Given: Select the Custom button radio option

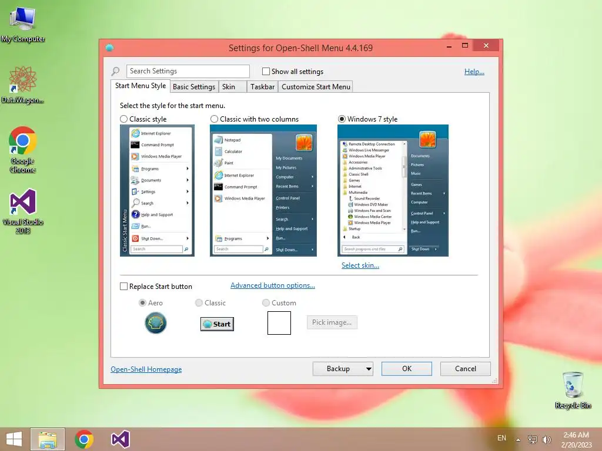Looking at the screenshot, I should click(266, 303).
